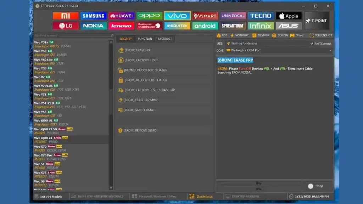Viewport: 363px width, 204px height.
Task: Select the Infinix brand button
Action: [261, 25]
